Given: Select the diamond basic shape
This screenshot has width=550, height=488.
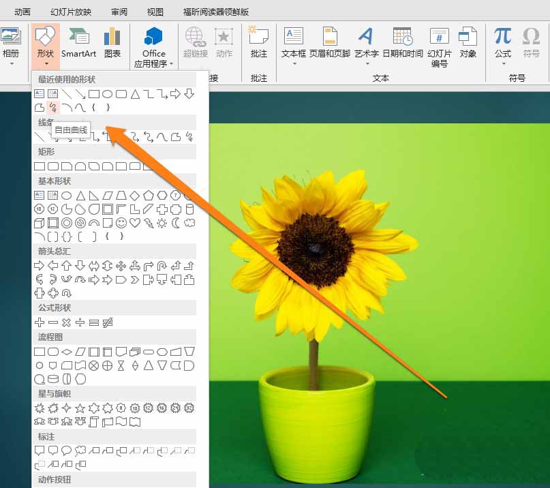Looking at the screenshot, I should pos(135,196).
